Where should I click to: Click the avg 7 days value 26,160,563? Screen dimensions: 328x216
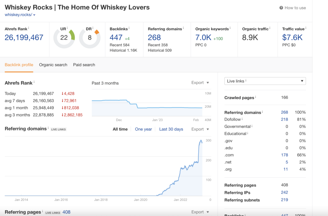point(43,101)
